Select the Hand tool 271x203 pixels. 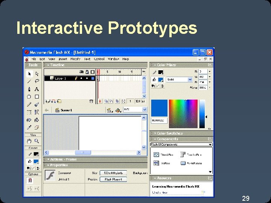point(29,141)
